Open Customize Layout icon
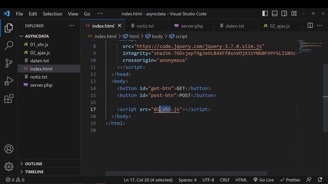This screenshot has height=184, width=328. [x=294, y=14]
